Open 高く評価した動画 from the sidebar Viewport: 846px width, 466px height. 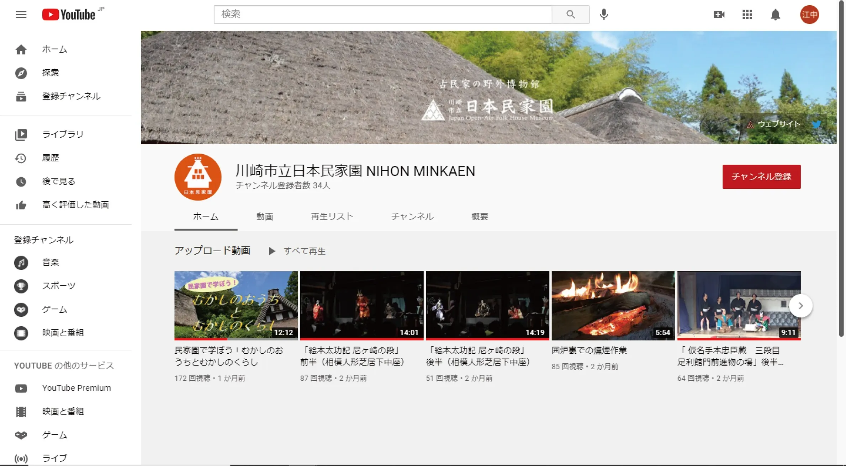(75, 205)
